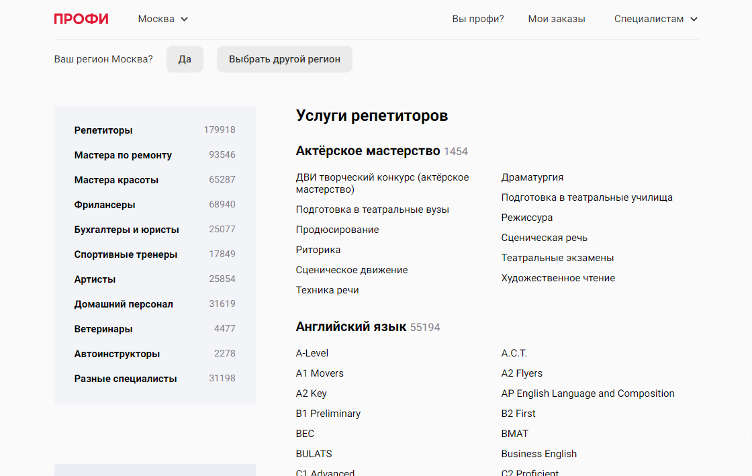Click the ПРОФИ logo
This screenshot has width=752, height=476.
click(81, 19)
